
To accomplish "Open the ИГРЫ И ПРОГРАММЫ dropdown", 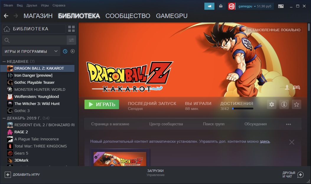I will 31,52.
